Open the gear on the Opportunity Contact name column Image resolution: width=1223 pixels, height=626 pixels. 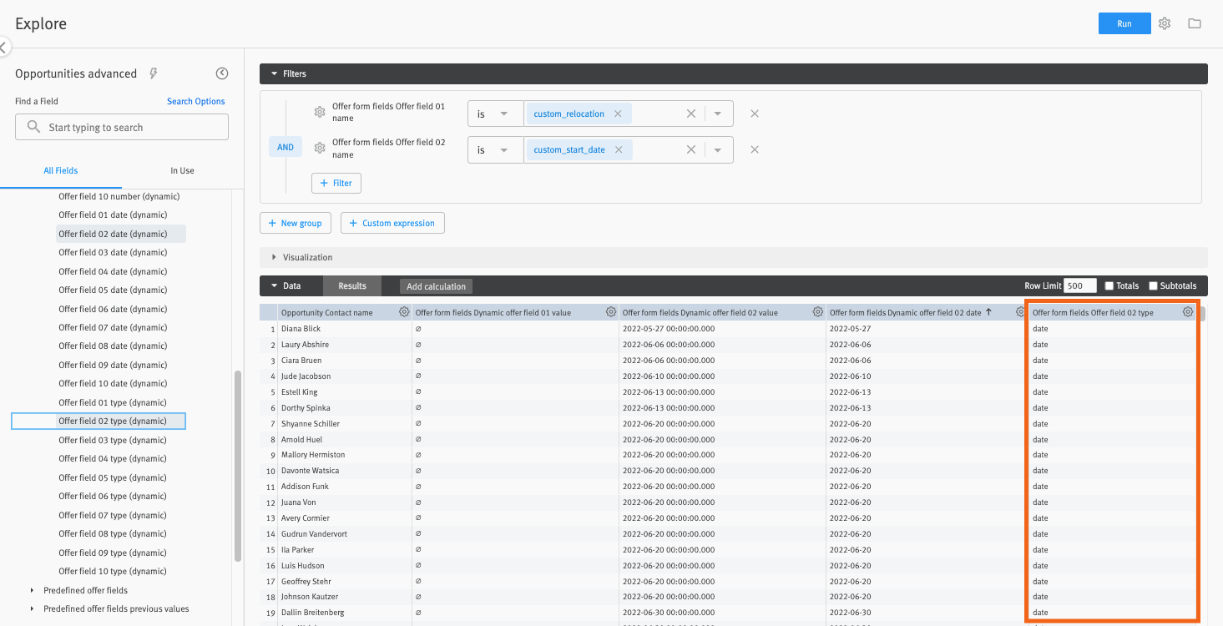coord(404,312)
